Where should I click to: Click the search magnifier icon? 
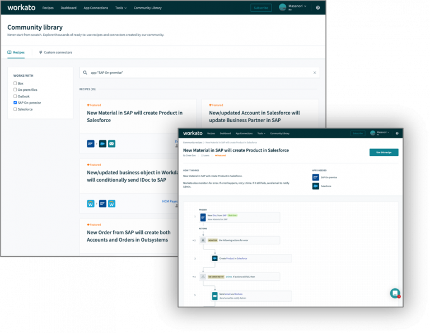(x=85, y=73)
